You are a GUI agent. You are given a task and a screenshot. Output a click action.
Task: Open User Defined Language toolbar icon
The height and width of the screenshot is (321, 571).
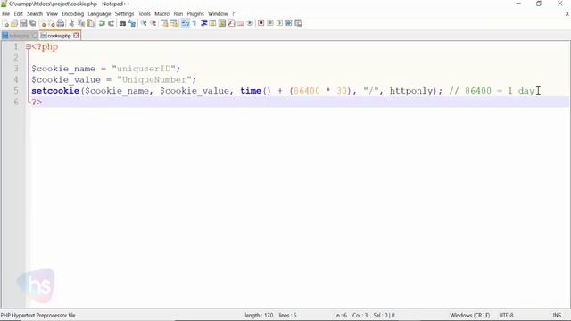212,23
